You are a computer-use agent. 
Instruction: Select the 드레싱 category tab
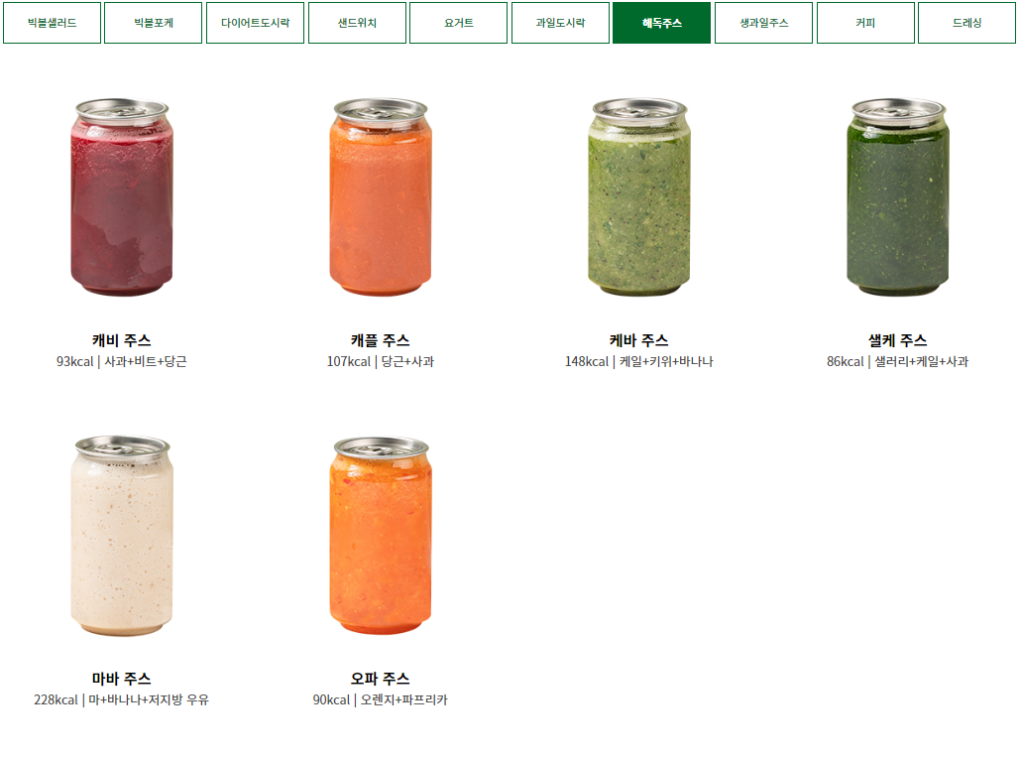click(966, 23)
